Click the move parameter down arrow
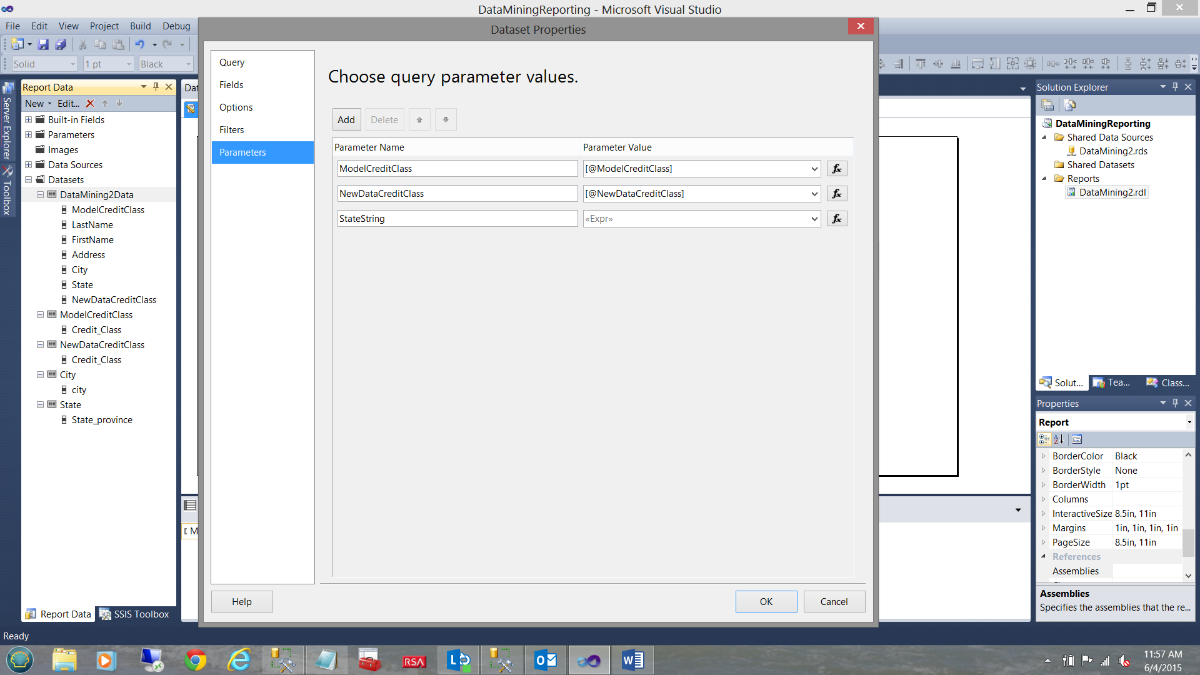The image size is (1200, 675). coord(446,120)
